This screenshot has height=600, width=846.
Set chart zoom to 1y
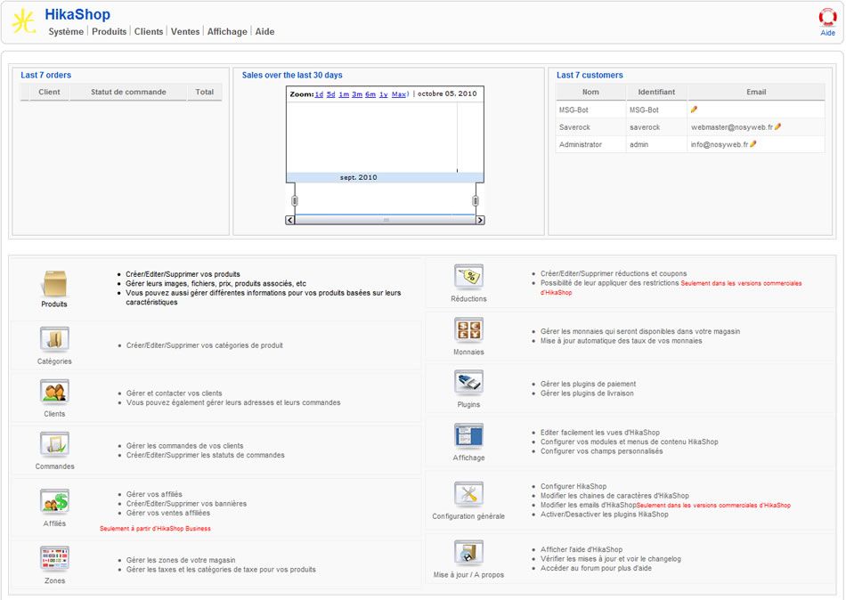click(x=384, y=93)
